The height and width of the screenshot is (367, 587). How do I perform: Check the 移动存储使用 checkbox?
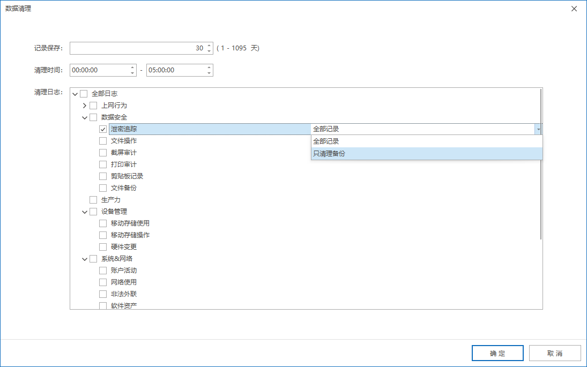click(103, 223)
